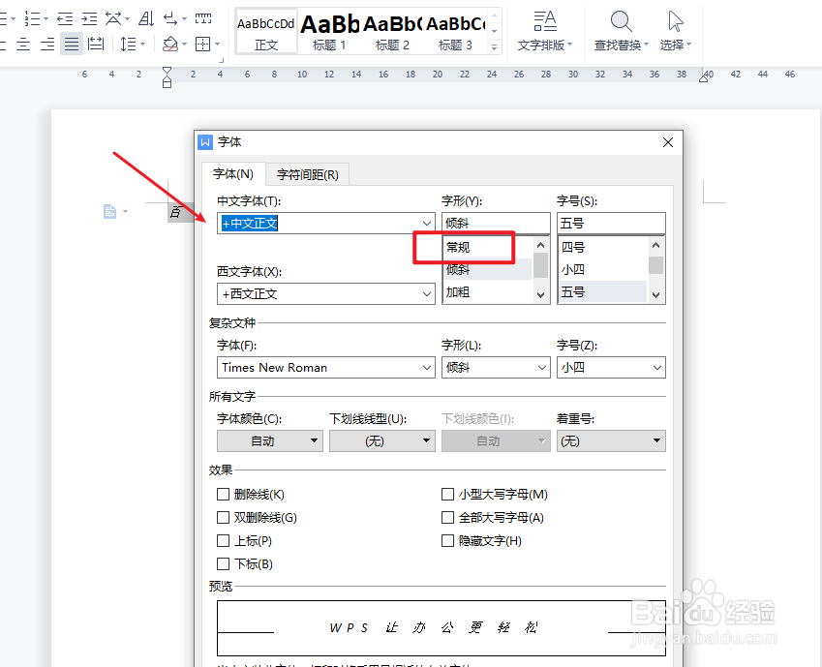Apply justified alignment icon
This screenshot has width=822, height=667.
click(x=71, y=44)
